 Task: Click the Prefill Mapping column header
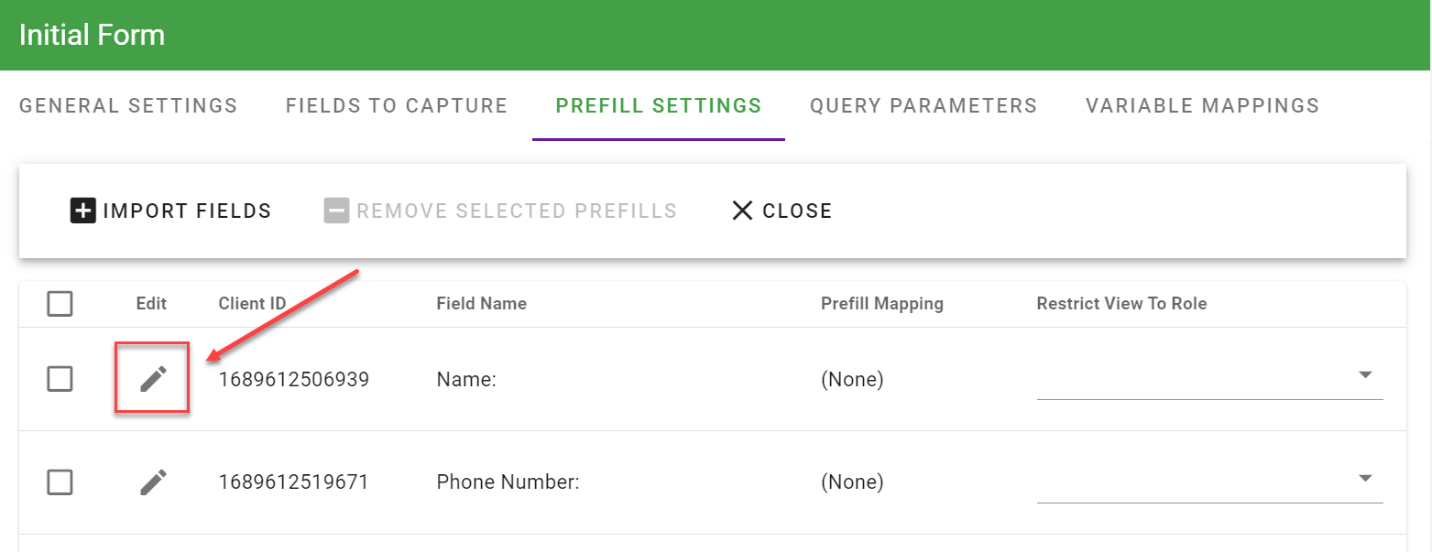pos(881,303)
